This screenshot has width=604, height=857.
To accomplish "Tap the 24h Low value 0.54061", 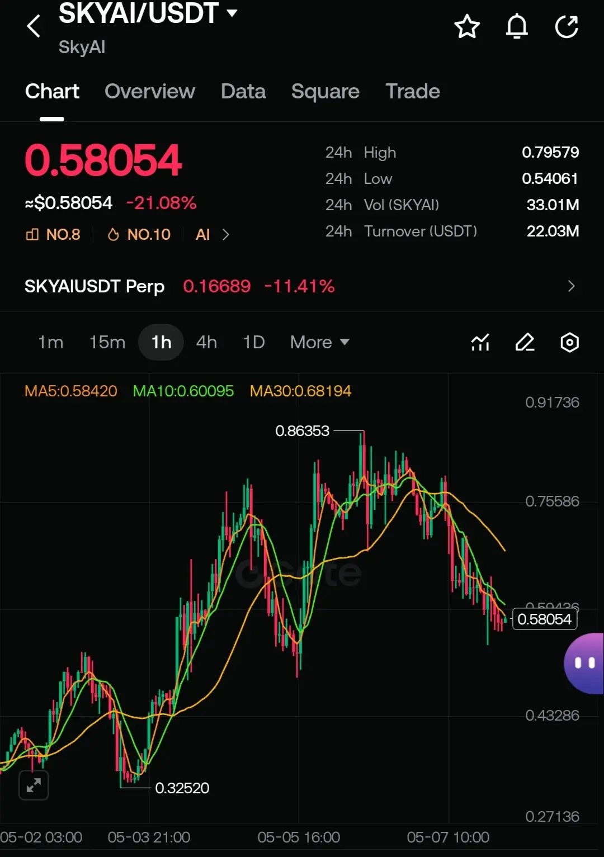I will tap(550, 178).
